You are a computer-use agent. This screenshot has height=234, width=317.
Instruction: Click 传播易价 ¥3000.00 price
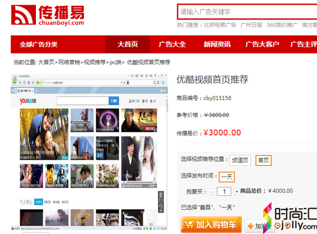pyautogui.click(x=222, y=133)
